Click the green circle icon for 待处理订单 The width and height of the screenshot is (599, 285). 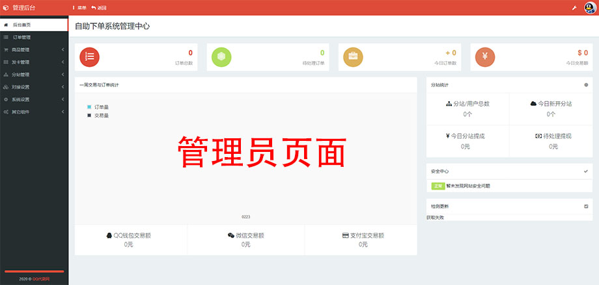point(221,56)
